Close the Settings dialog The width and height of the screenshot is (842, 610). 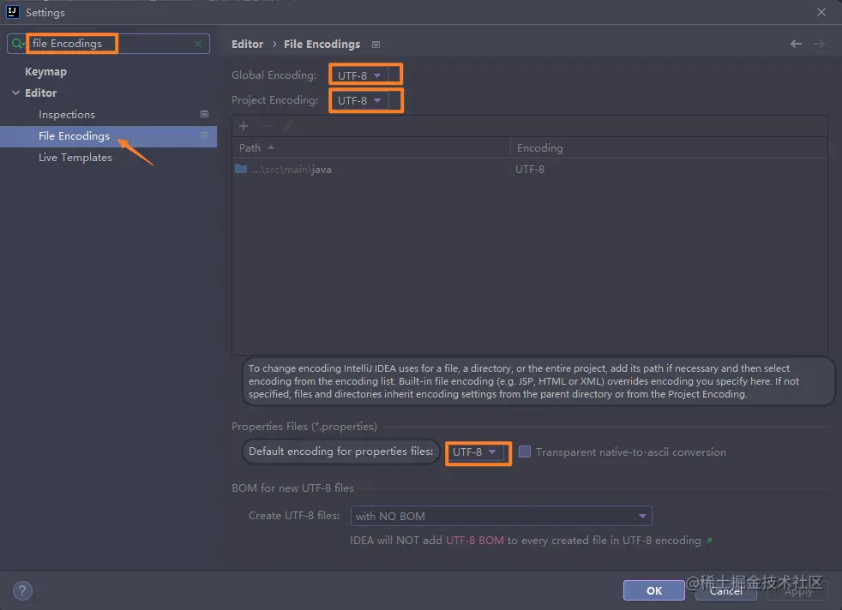(x=821, y=12)
